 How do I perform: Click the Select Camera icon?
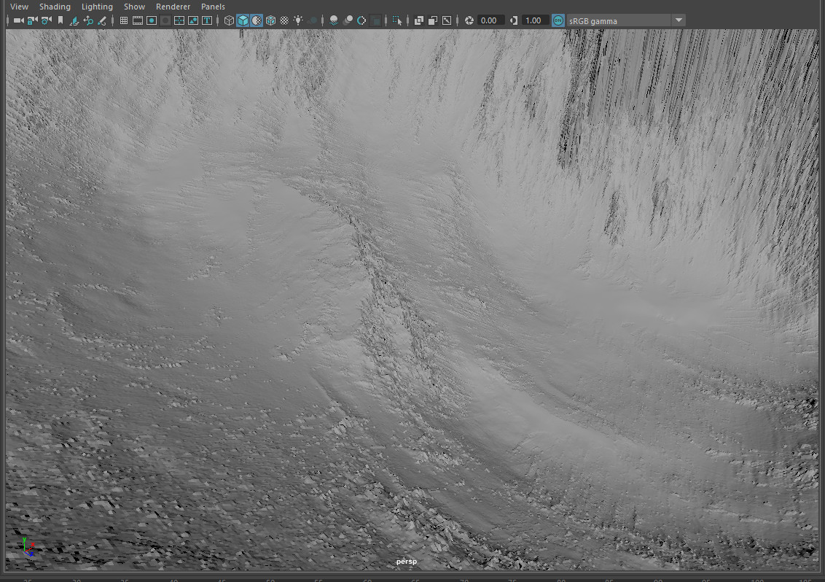click(18, 20)
